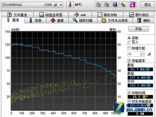The image size is (156, 117).
Task: Click the CPU usage value 2.4%
Action: (x=140, y=114)
